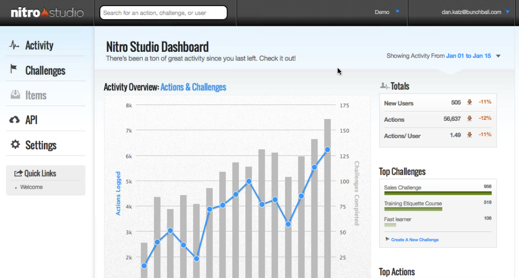Viewport: 519px width, 278px height.
Task: Expand the Create A New Challenge triangle
Action: [387, 239]
